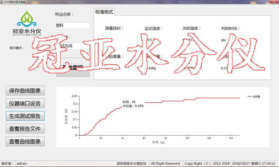The image size is (279, 167).
Task: Select the 判别时间 label
Action: point(230,29)
